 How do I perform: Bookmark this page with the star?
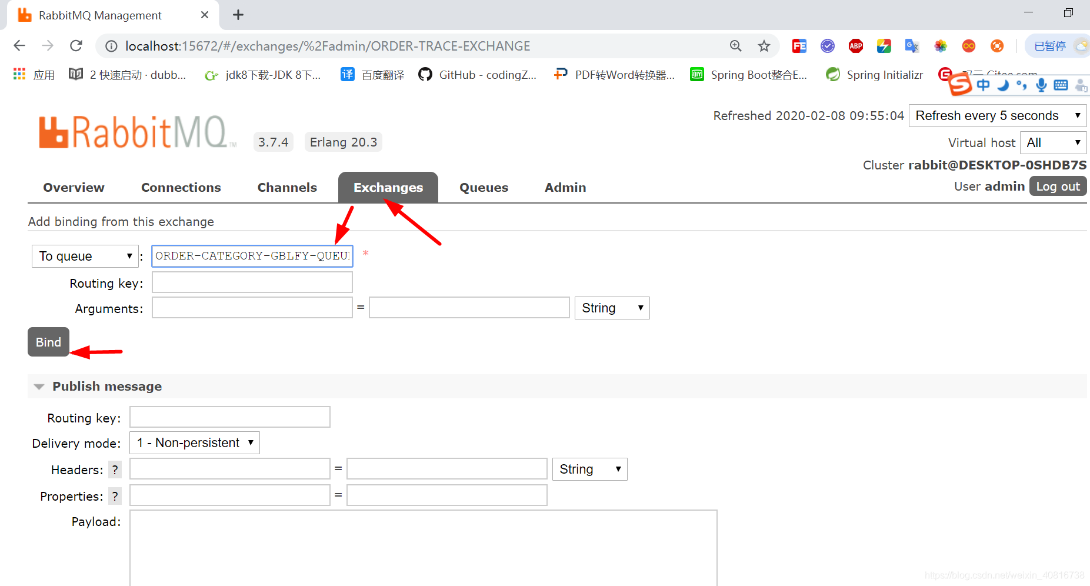pos(764,46)
